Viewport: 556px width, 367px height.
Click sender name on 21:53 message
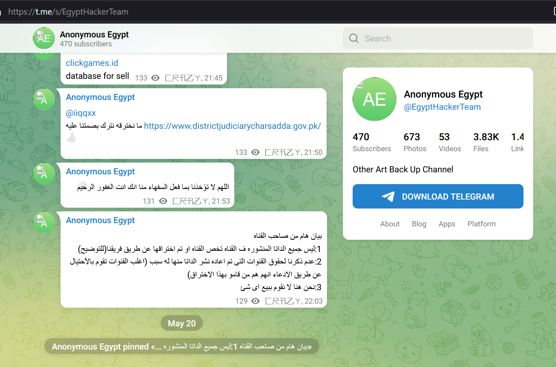point(100,172)
